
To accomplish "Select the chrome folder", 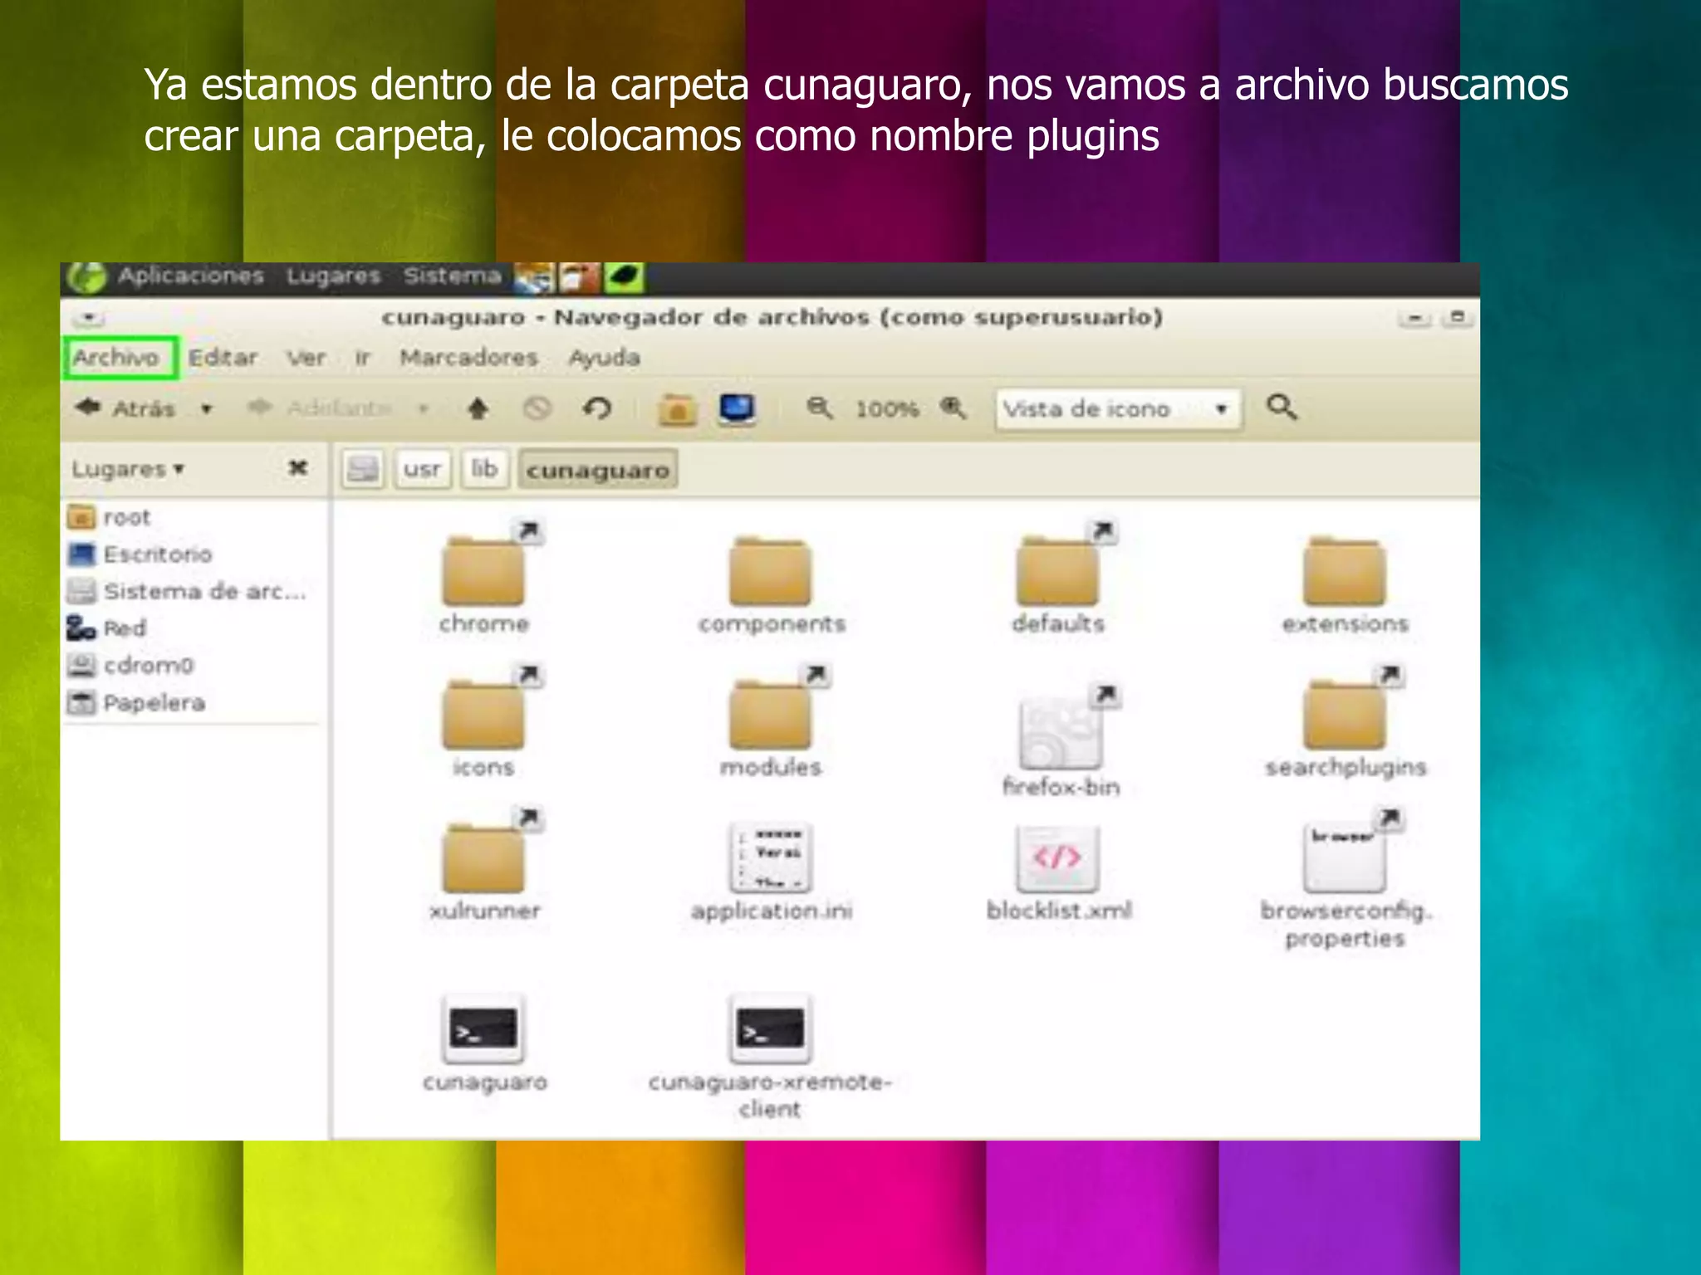I will [484, 579].
